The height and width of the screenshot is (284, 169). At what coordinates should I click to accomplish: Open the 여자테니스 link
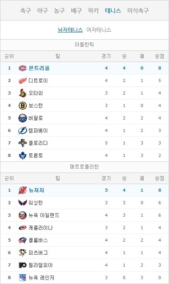(99, 30)
